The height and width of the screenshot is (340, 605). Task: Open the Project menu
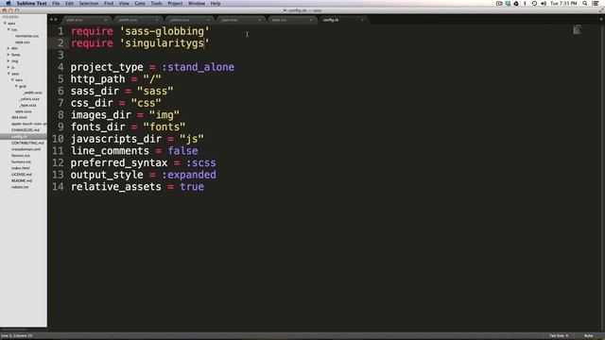(175, 4)
